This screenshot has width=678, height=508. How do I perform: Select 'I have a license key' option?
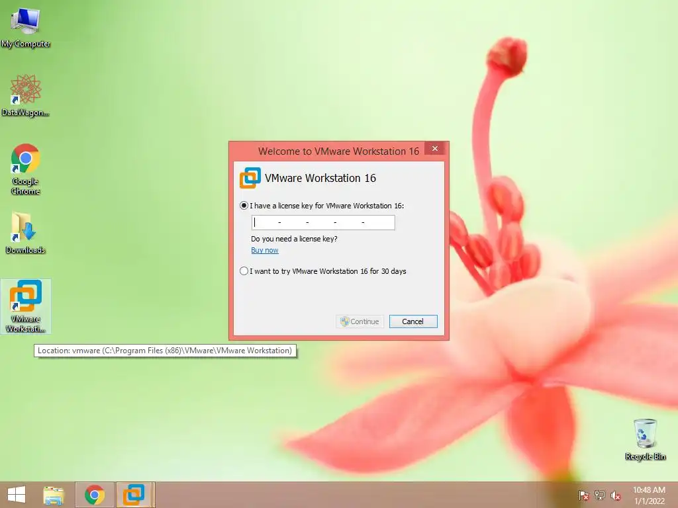click(244, 206)
